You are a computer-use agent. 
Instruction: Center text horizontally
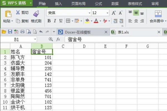pos(136,21)
